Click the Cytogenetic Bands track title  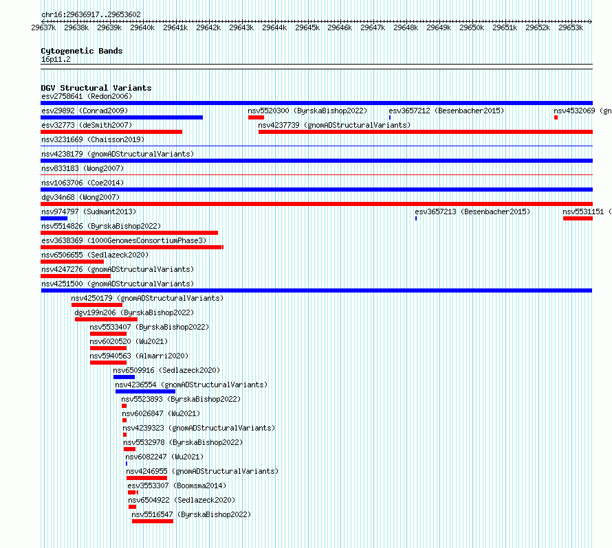click(x=82, y=51)
